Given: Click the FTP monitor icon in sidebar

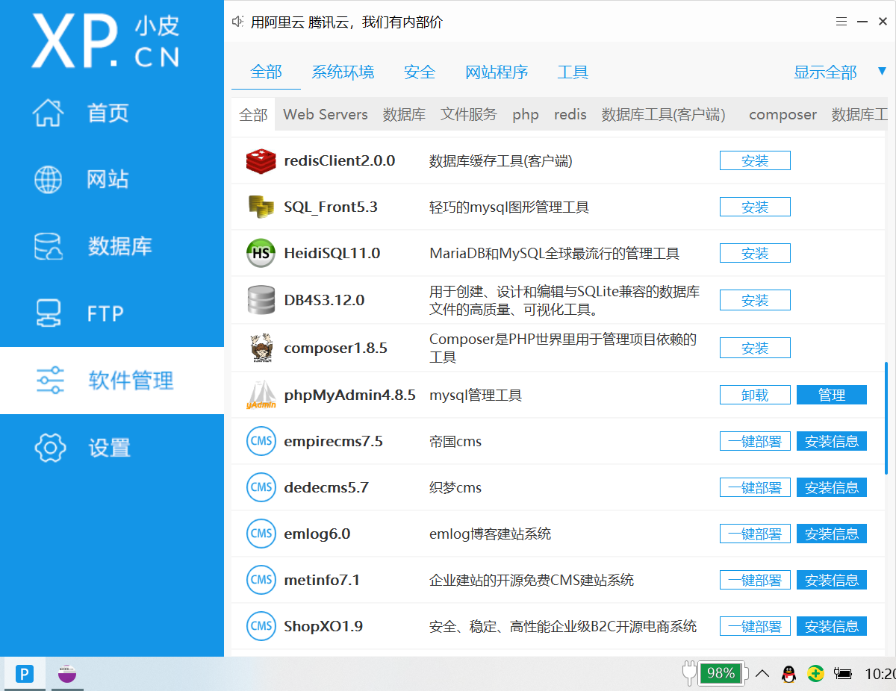Looking at the screenshot, I should pyautogui.click(x=49, y=313).
